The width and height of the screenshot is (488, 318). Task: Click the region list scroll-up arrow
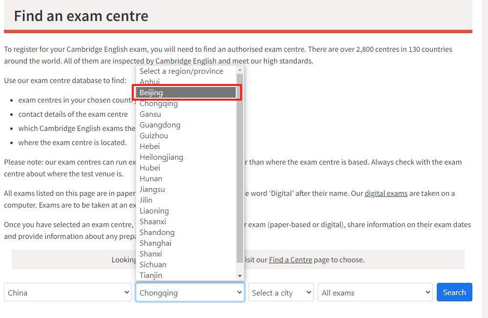[x=240, y=70]
